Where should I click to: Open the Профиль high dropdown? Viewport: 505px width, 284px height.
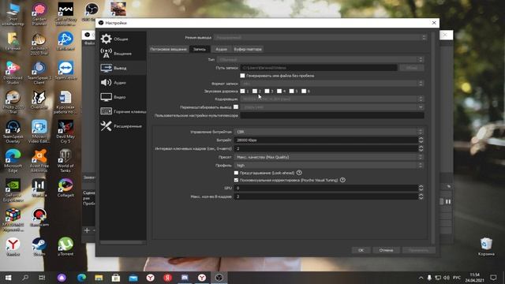click(329, 165)
